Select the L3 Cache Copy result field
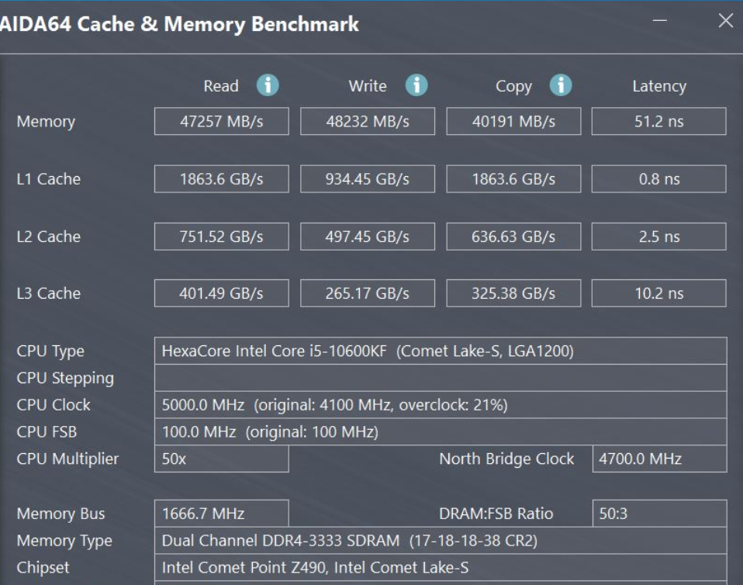743x585 pixels. [x=512, y=293]
